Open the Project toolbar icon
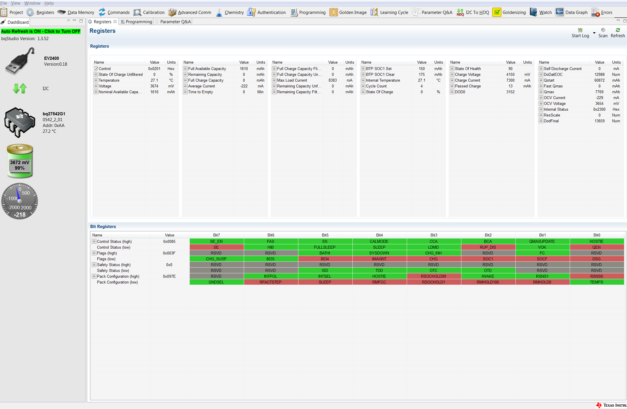Viewport: 627px width, 409px height. [4, 12]
